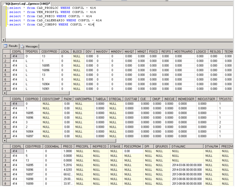Select the CODEMBAL column header
Viewport: 235px width, 187px height.
pyautogui.click(x=52, y=147)
